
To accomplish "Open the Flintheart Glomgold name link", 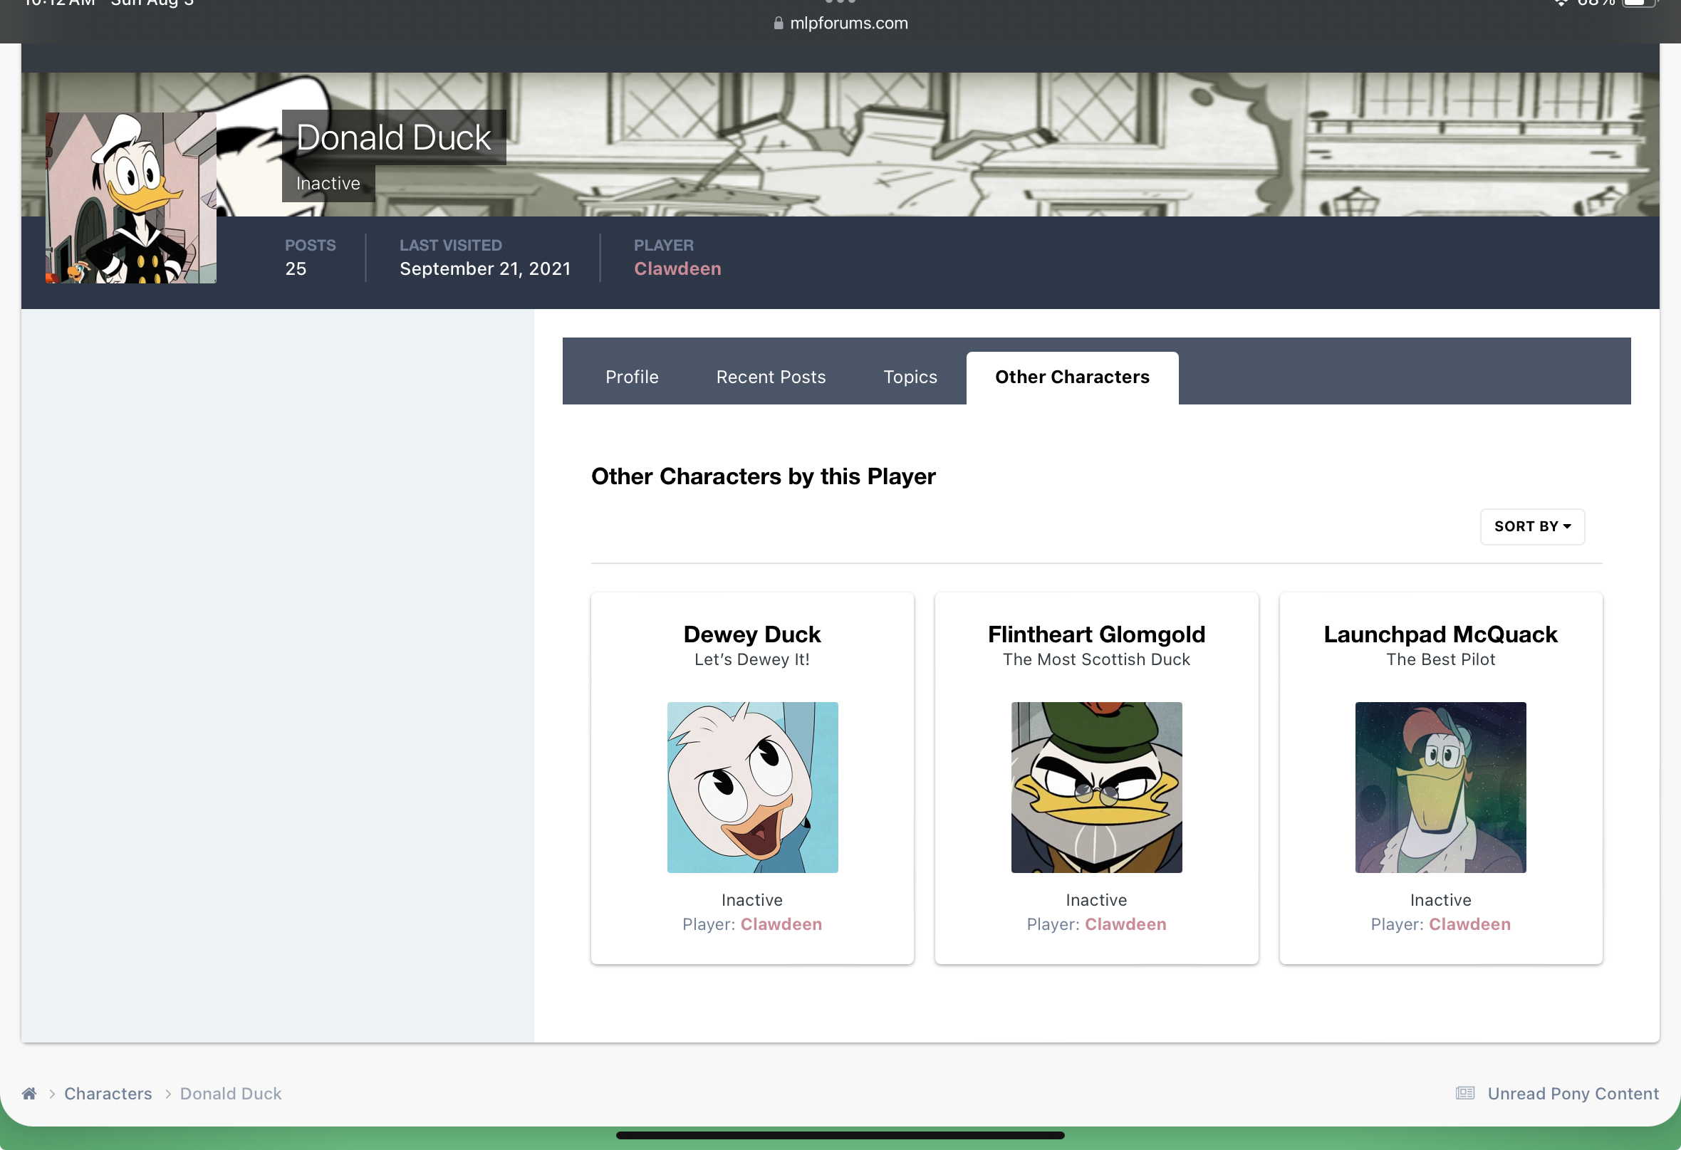I will coord(1095,634).
